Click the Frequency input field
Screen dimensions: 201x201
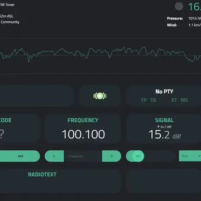point(83,156)
